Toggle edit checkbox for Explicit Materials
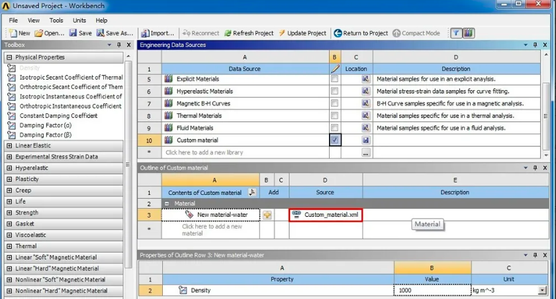Viewport: 556px width, 299px height. coord(334,79)
